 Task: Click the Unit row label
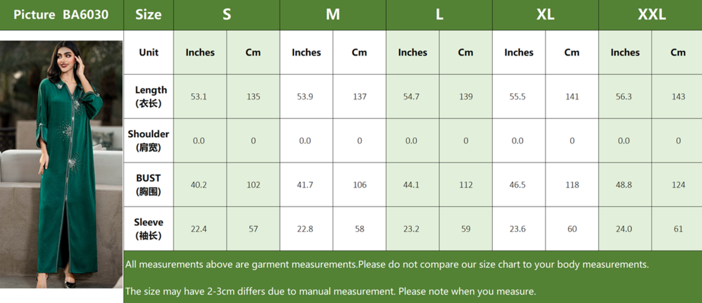tap(149, 52)
